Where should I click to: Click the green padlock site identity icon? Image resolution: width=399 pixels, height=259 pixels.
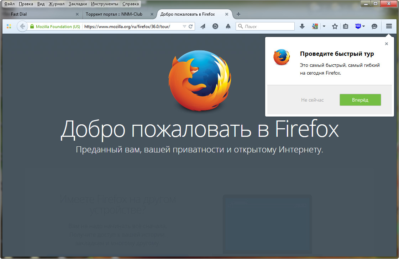click(32, 26)
